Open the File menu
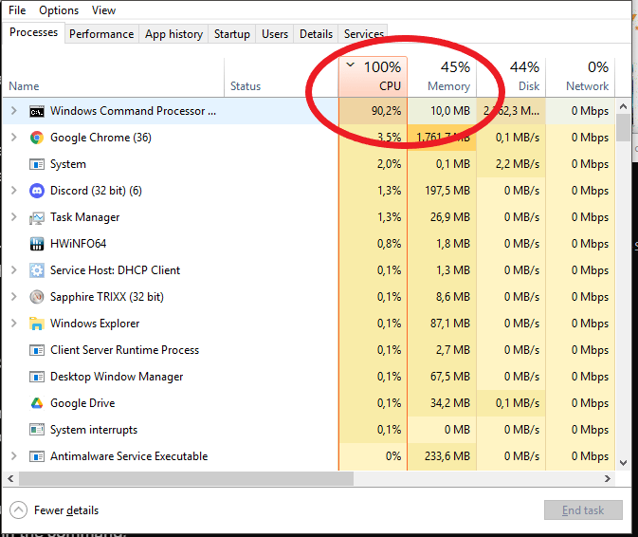 click(x=17, y=10)
